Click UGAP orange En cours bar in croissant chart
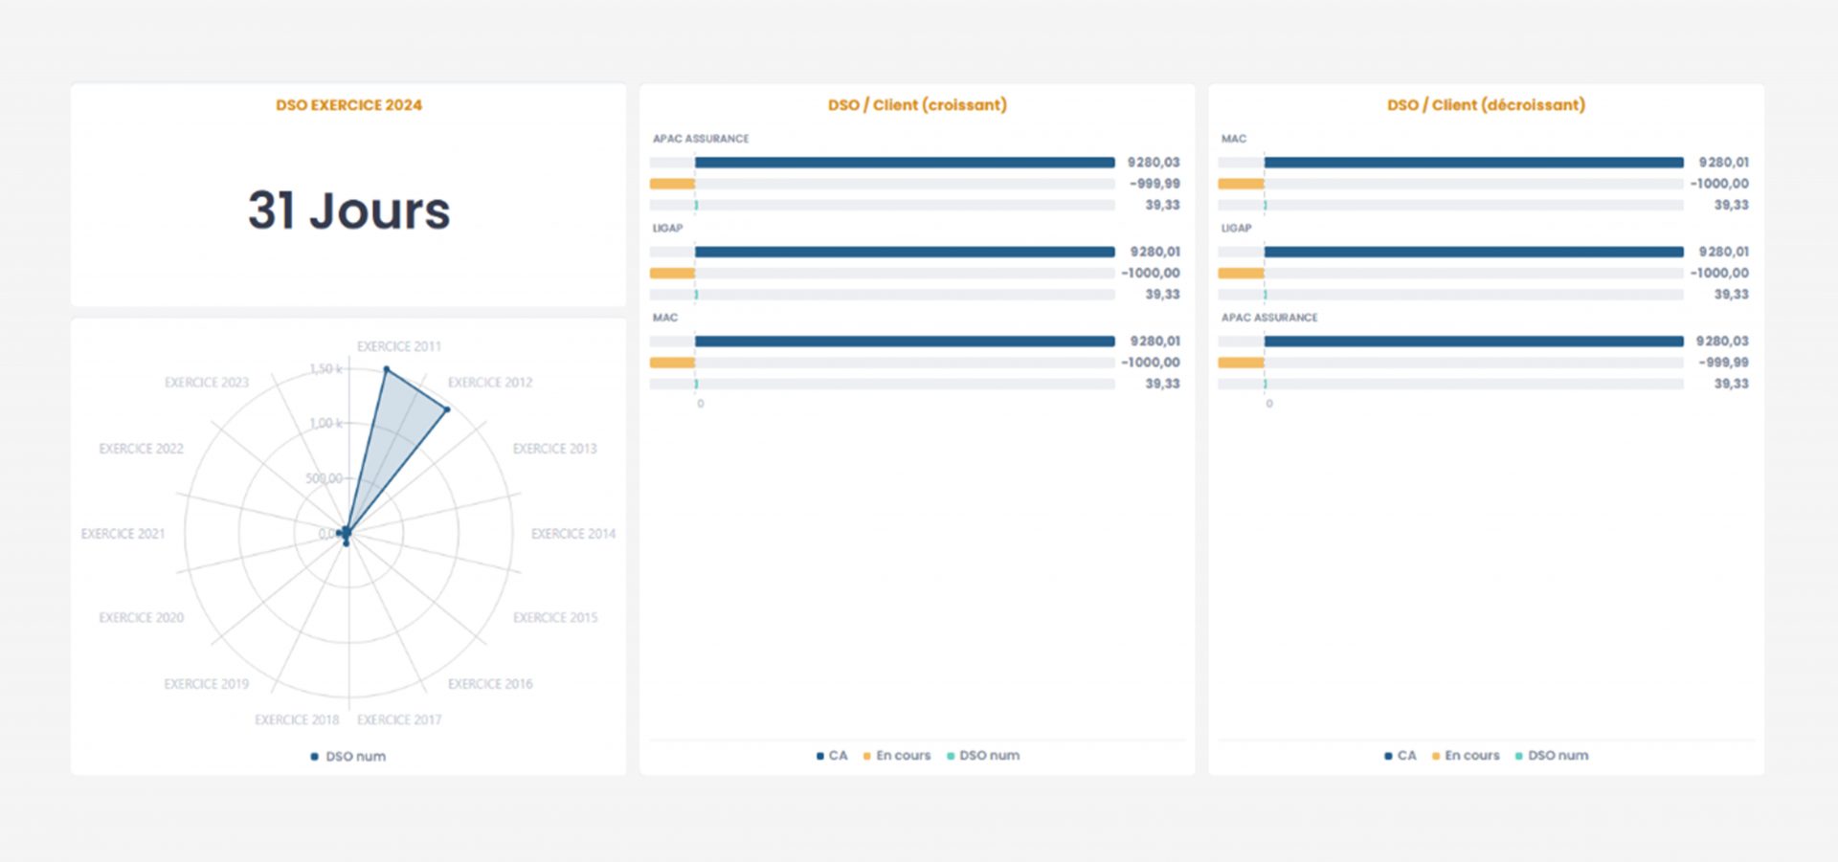This screenshot has height=862, width=1838. (x=672, y=274)
